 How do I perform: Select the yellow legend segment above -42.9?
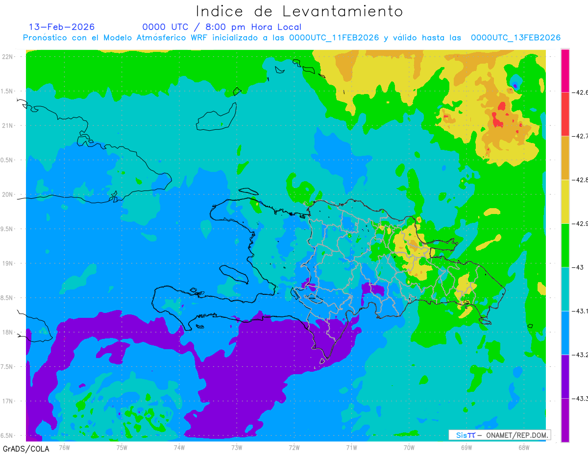(x=565, y=201)
